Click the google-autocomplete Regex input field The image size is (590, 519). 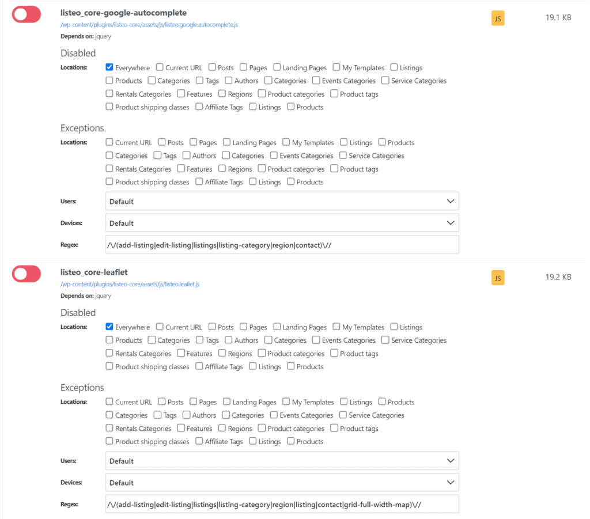[282, 245]
